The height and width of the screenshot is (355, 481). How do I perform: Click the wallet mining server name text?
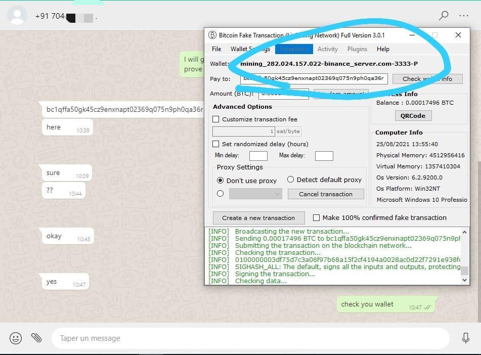click(x=329, y=64)
